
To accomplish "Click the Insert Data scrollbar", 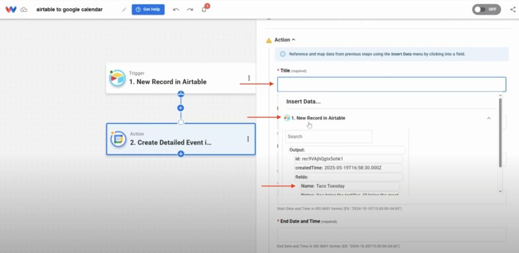I will click(x=500, y=132).
